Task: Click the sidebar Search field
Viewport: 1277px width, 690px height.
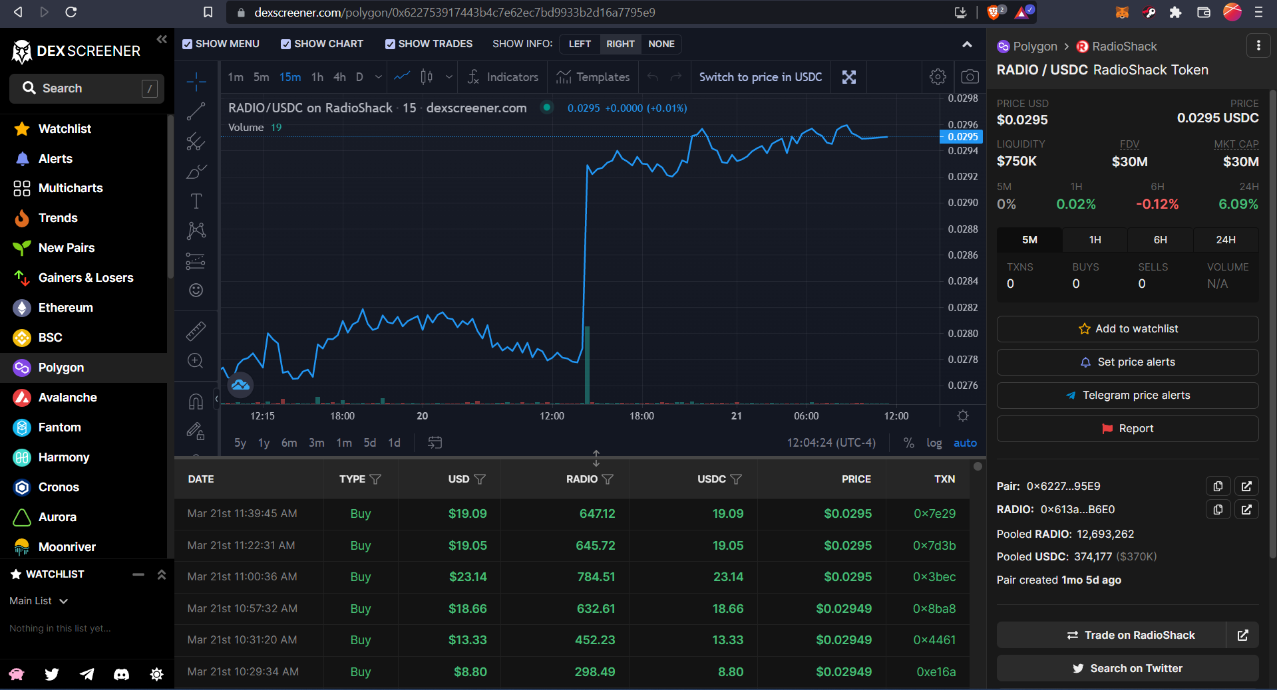Action: coord(87,88)
